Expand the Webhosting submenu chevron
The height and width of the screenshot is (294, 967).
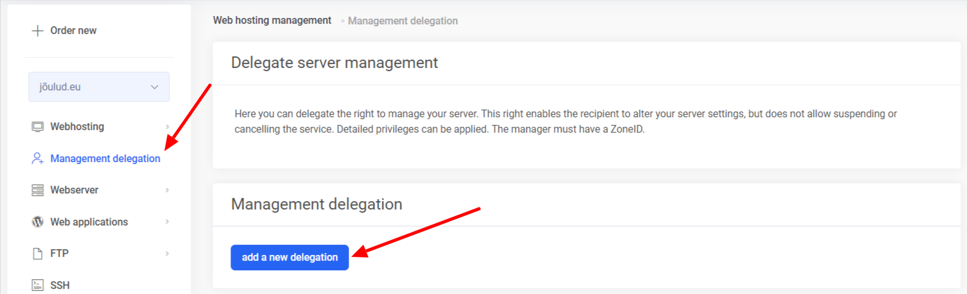167,127
